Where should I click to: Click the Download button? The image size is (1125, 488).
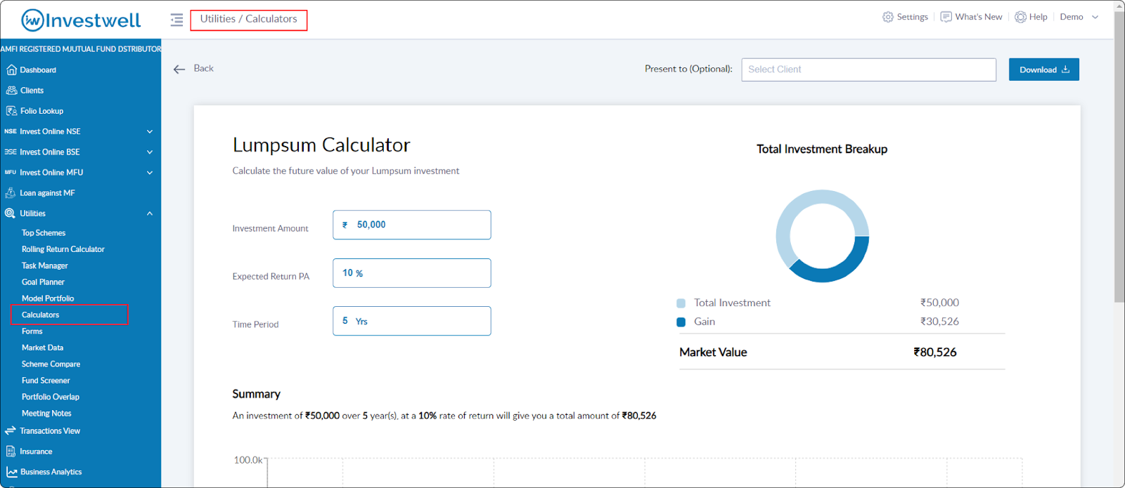point(1043,70)
